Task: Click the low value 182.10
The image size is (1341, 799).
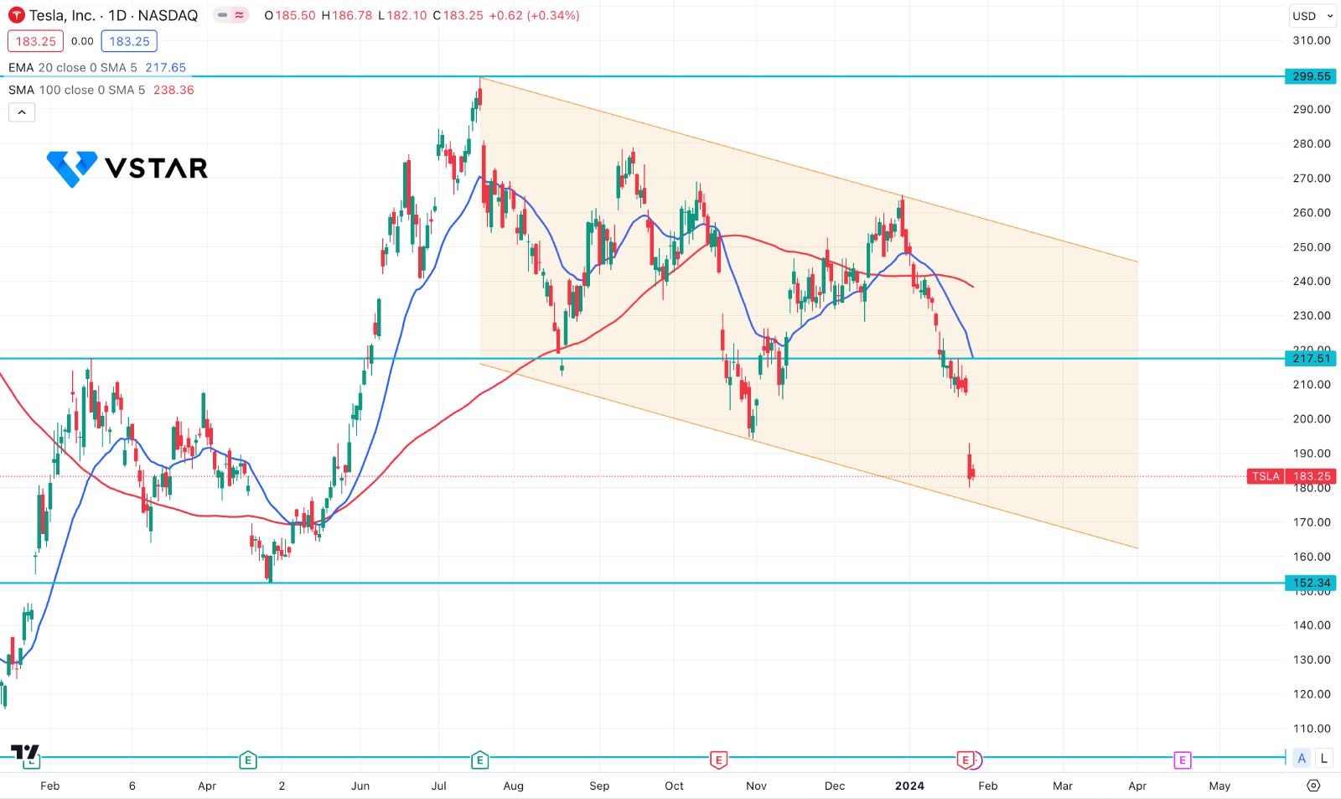Action: 406,15
